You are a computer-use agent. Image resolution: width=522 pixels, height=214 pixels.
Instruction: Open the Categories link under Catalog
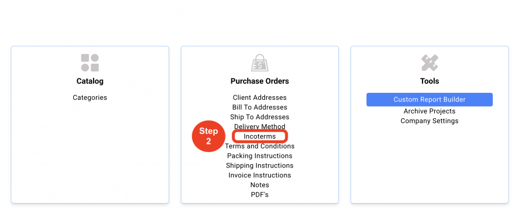tap(90, 97)
